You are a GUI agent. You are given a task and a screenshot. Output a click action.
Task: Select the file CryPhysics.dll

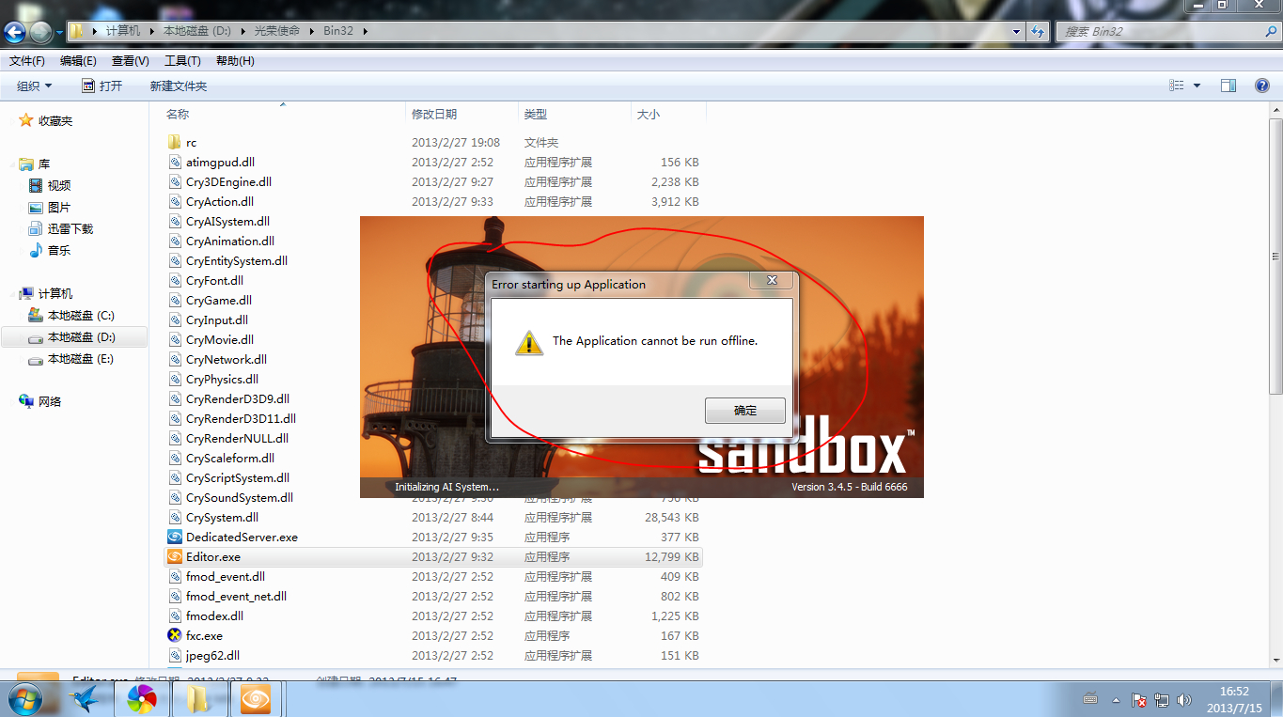click(x=222, y=380)
